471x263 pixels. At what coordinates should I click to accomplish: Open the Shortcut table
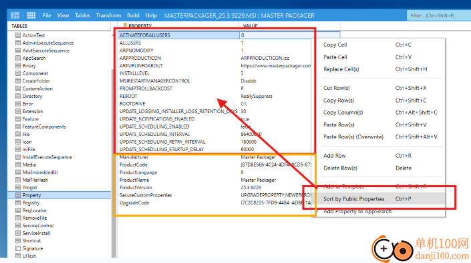tap(31, 240)
